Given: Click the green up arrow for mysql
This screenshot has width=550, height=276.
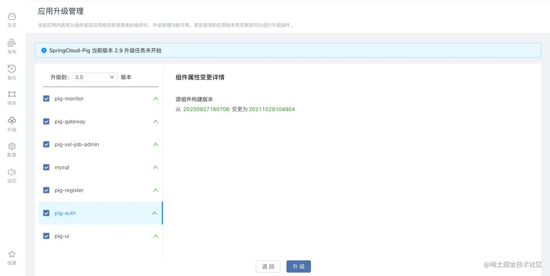Looking at the screenshot, I should [156, 167].
